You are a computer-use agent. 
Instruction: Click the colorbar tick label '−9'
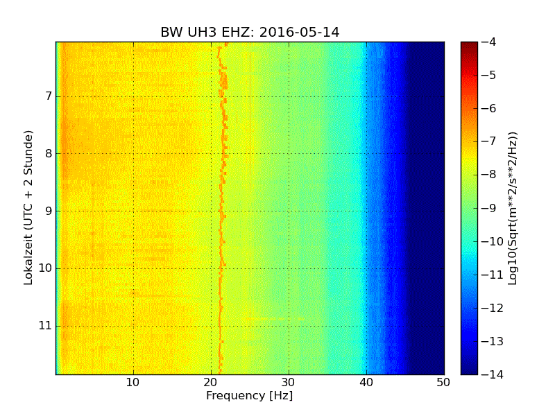488,208
